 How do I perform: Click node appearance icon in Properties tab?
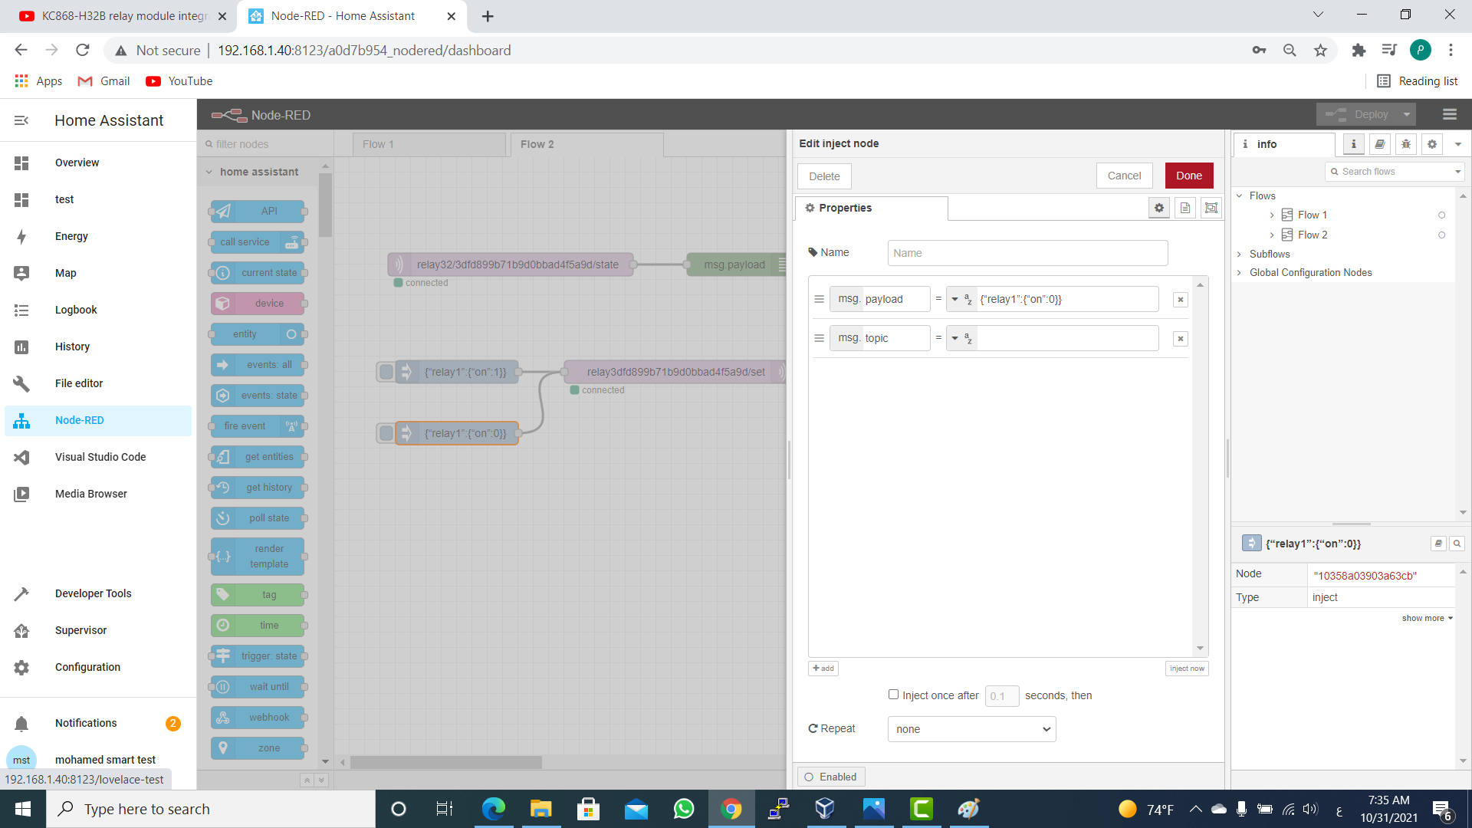1211,208
